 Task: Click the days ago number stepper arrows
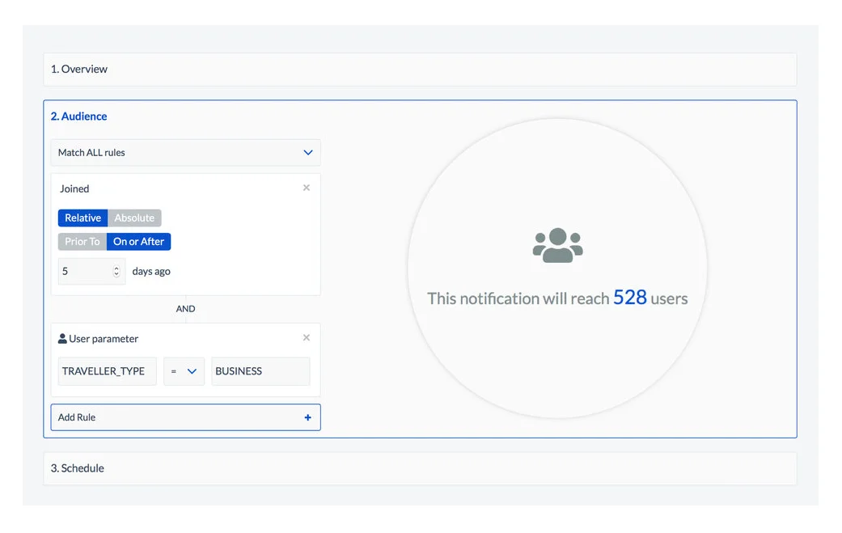coord(116,272)
